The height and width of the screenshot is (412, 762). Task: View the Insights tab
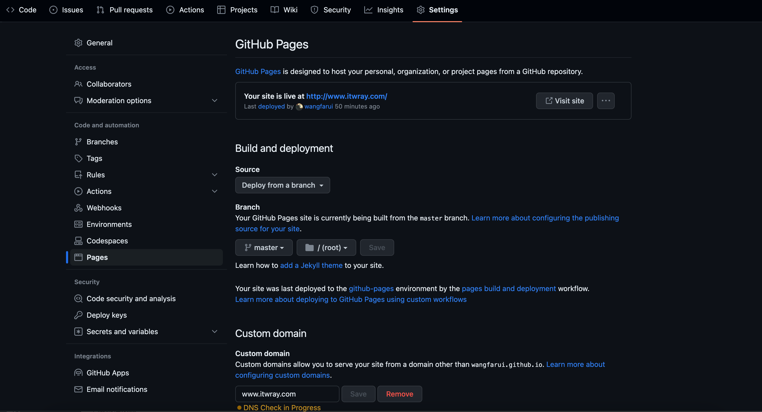[384, 10]
